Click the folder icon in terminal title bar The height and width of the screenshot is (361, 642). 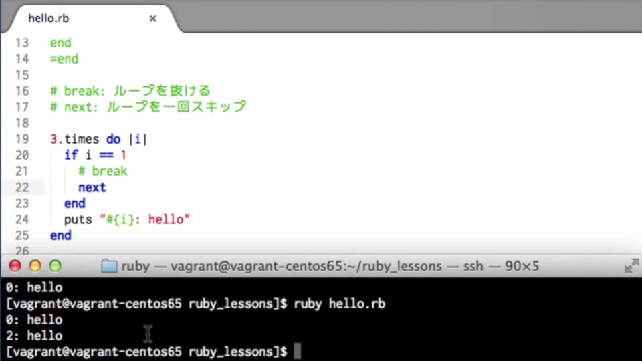109,266
